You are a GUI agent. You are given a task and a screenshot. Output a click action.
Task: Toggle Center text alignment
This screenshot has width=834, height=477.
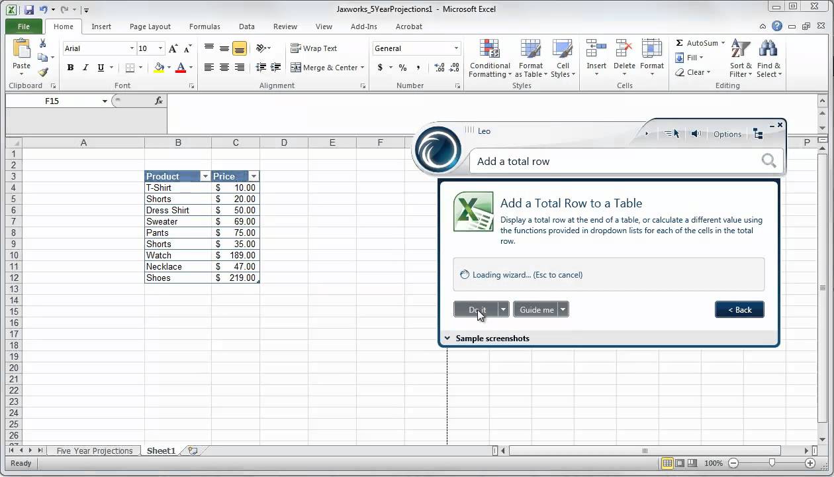[224, 68]
